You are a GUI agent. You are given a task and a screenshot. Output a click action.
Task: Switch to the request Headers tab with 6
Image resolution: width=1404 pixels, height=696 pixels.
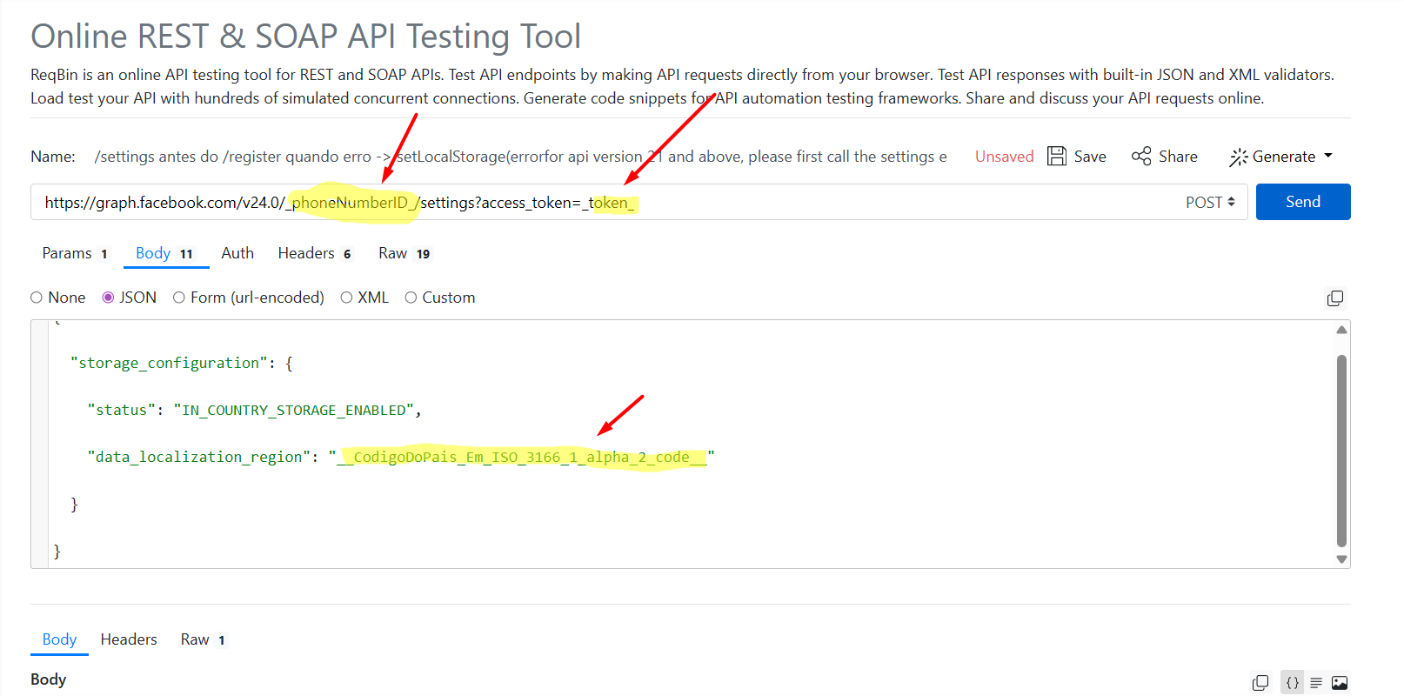click(x=314, y=253)
